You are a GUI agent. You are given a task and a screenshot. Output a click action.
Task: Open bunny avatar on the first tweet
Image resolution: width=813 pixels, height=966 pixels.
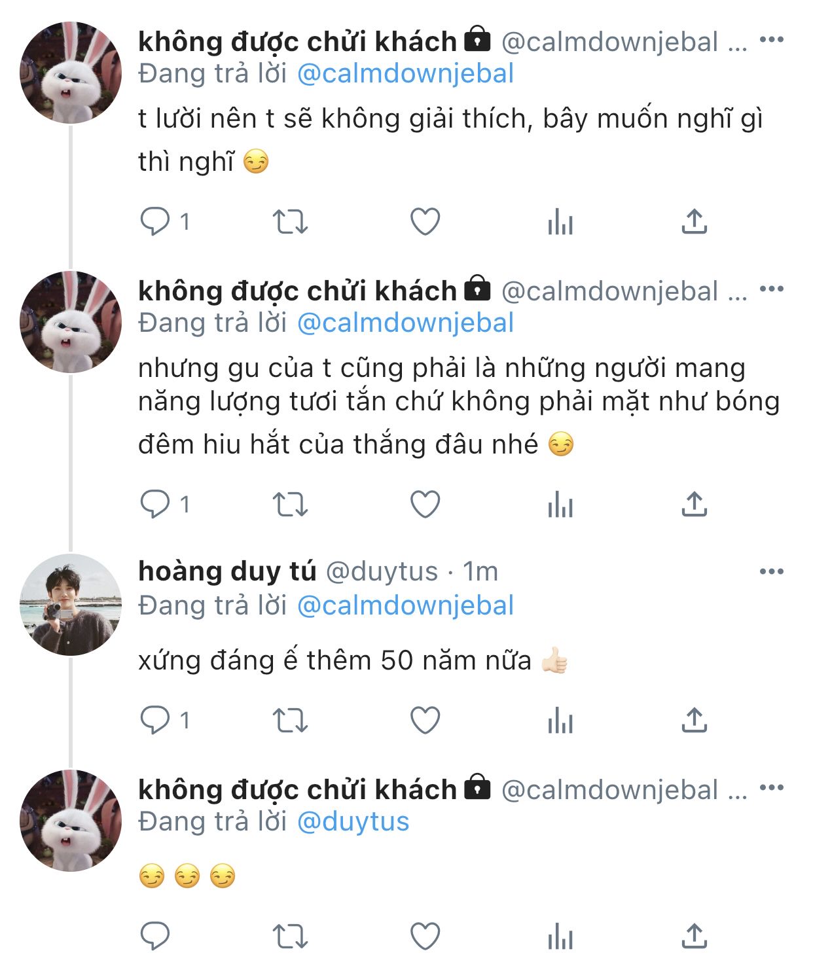pos(71,72)
